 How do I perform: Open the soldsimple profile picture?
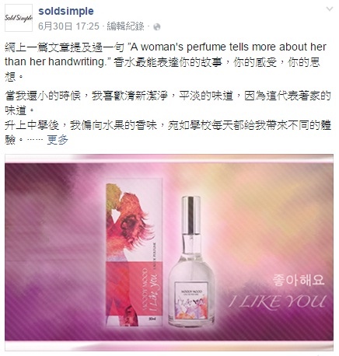(19, 18)
